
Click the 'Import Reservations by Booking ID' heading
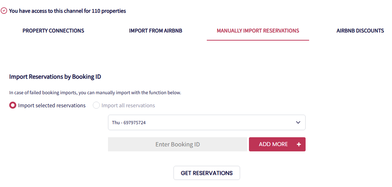pyautogui.click(x=56, y=77)
